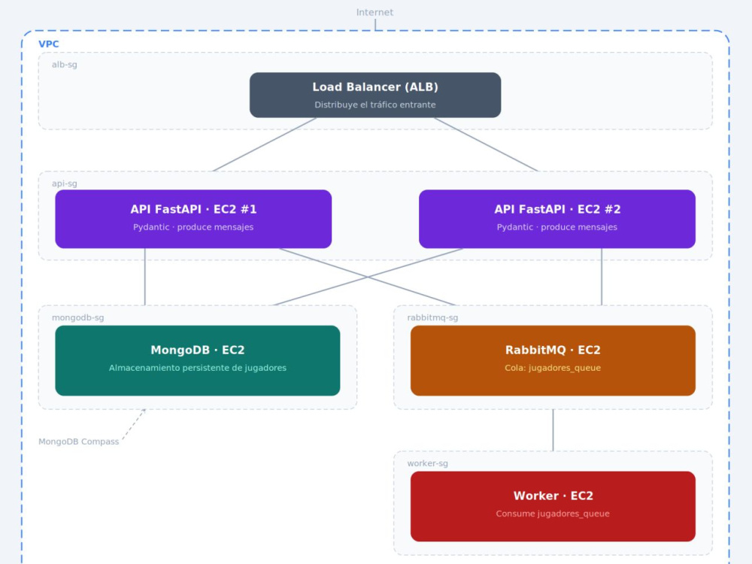Click the alb-sg group label
This screenshot has height=564, width=752.
pyautogui.click(x=64, y=65)
